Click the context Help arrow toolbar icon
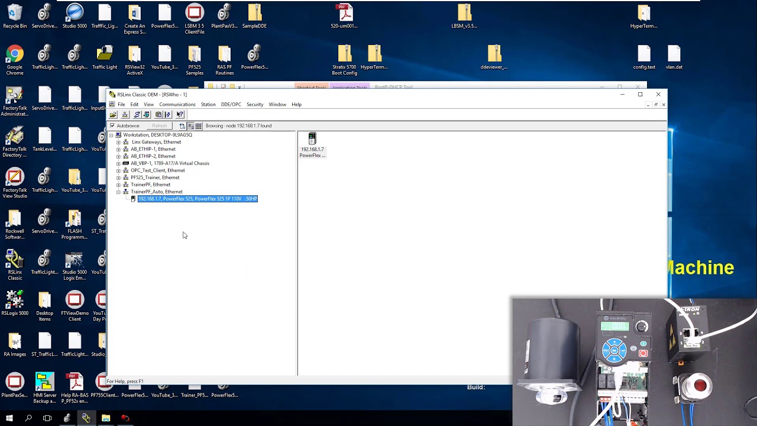Image resolution: width=757 pixels, height=426 pixels. point(180,115)
